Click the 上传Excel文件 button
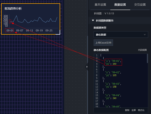The image size is (151, 114). coord(103,43)
